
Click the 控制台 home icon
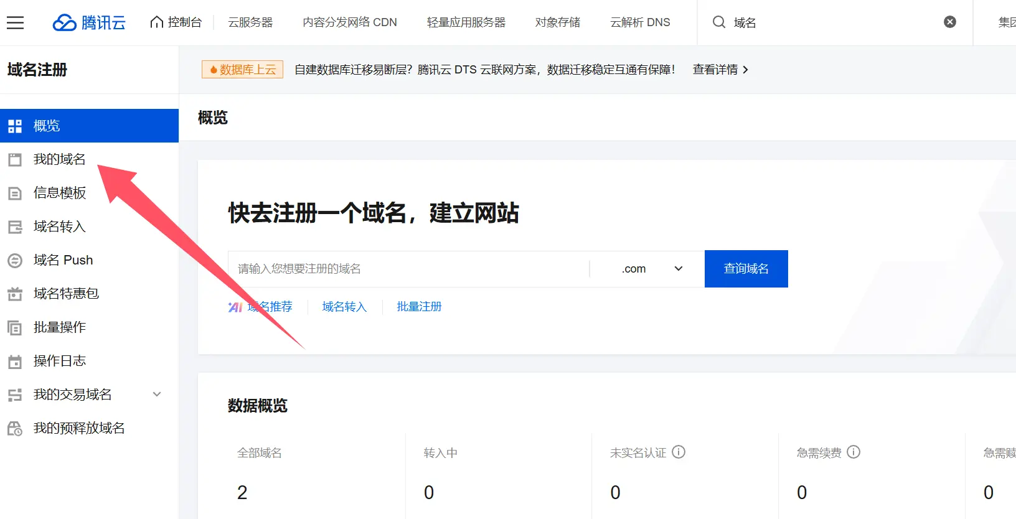pos(156,22)
